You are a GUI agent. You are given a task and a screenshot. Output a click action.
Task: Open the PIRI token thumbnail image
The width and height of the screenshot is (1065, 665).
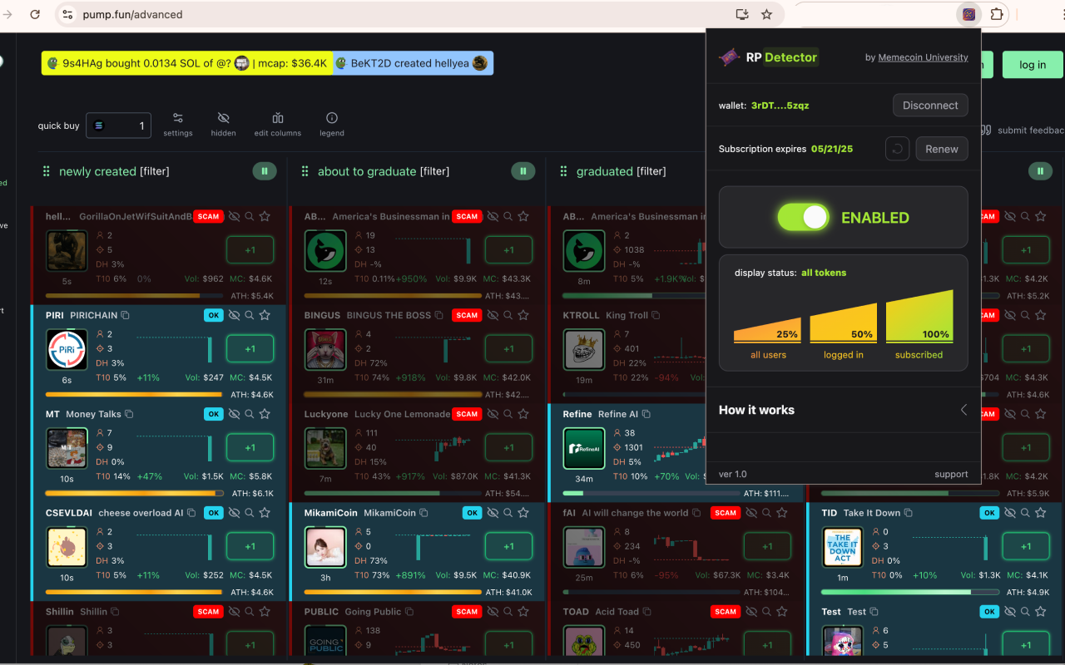pyautogui.click(x=67, y=350)
